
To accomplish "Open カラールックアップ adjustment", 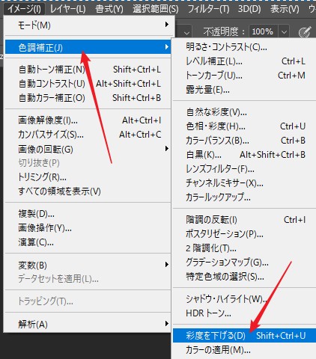I will 244,197.
